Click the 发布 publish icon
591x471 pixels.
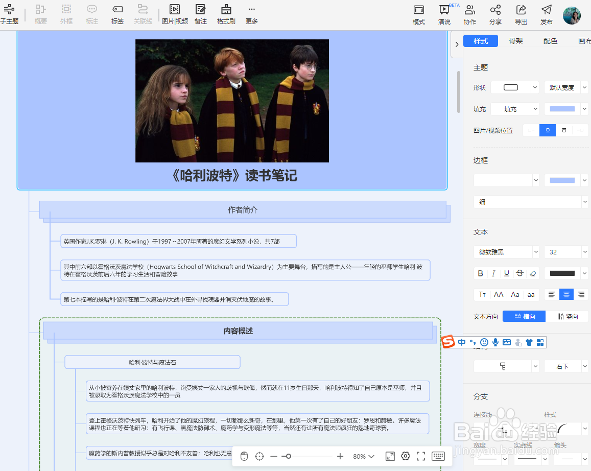coord(547,15)
